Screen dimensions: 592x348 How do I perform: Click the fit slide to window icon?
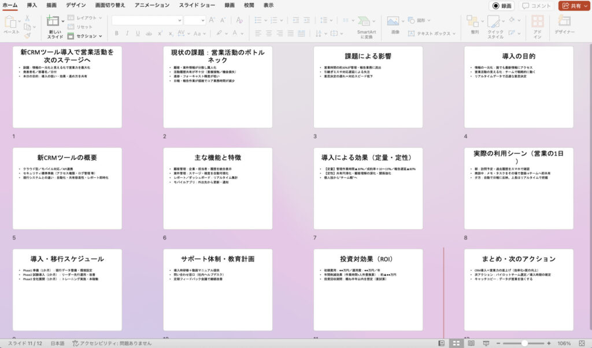581,343
